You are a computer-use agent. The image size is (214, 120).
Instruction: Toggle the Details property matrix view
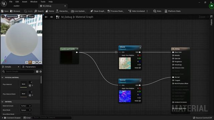(x=37, y=72)
